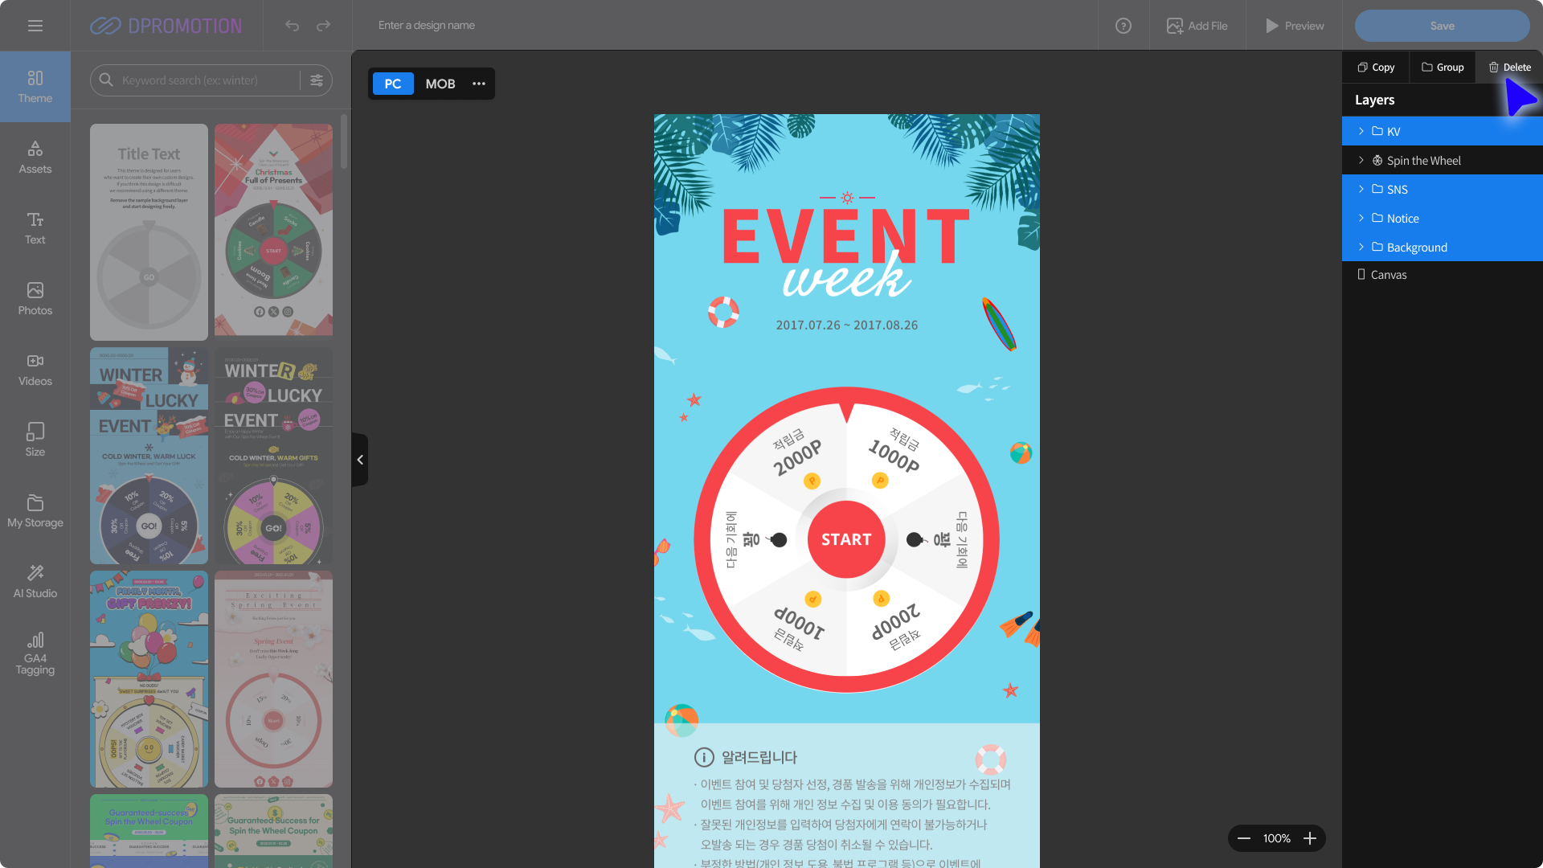Screen dimensions: 1543x868
Task: Open the Text tab in sidebar
Action: click(35, 228)
